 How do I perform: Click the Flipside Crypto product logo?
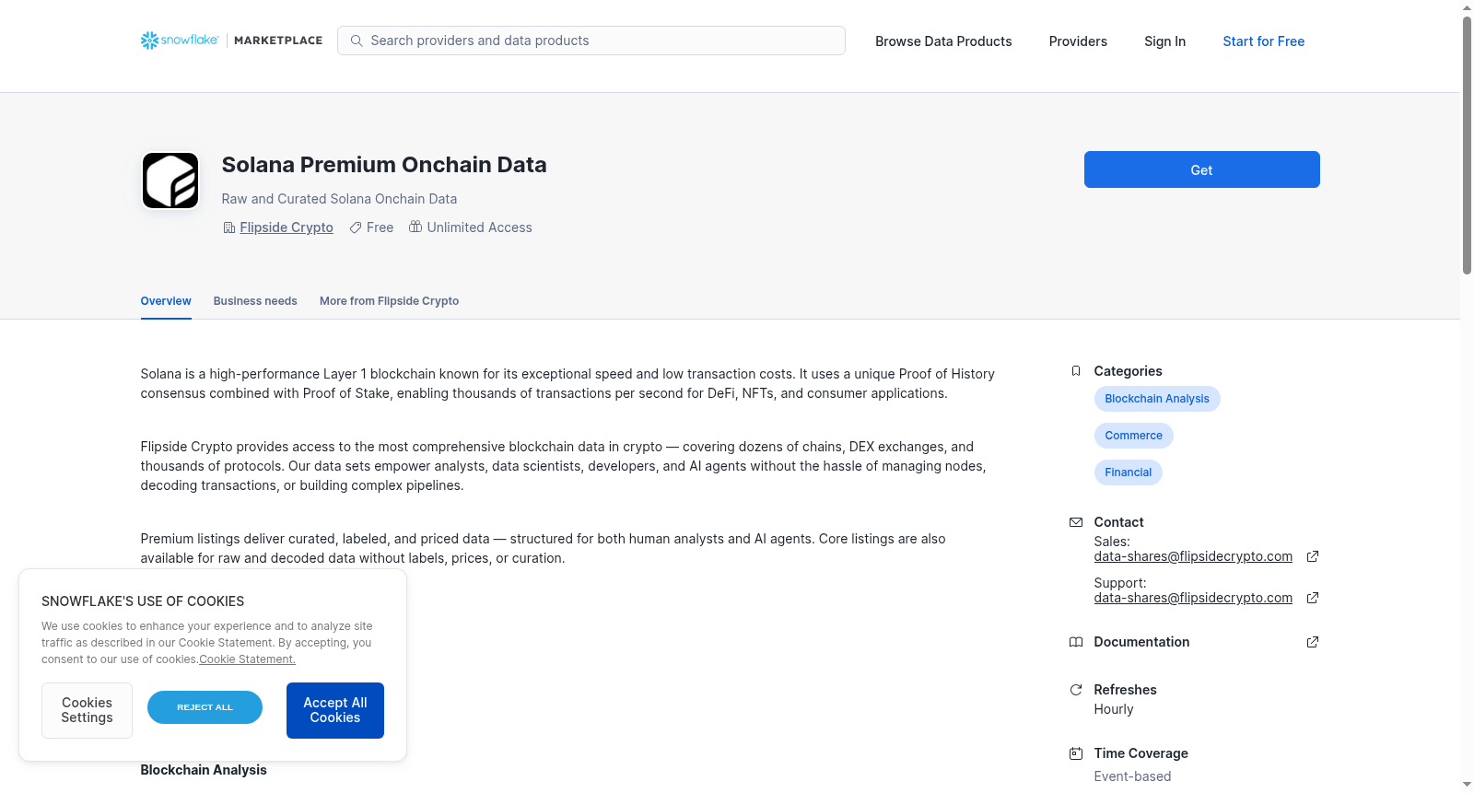[170, 181]
